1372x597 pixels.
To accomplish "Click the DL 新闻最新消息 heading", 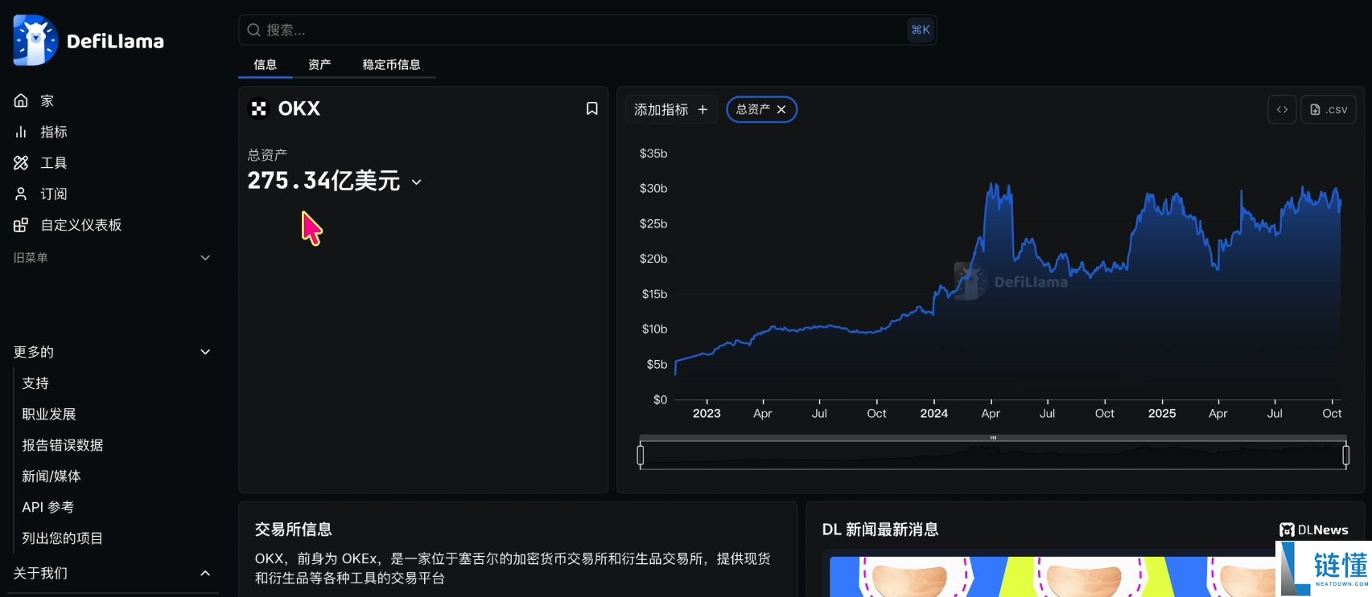I will click(x=880, y=530).
